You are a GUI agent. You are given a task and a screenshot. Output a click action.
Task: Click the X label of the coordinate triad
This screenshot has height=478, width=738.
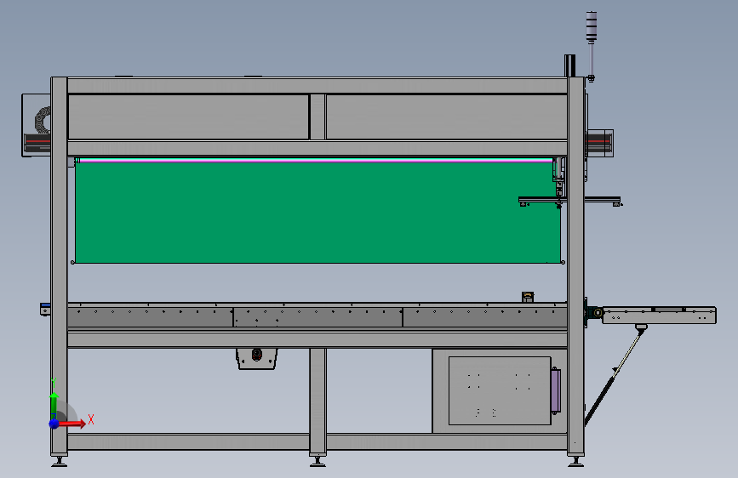tap(91, 419)
